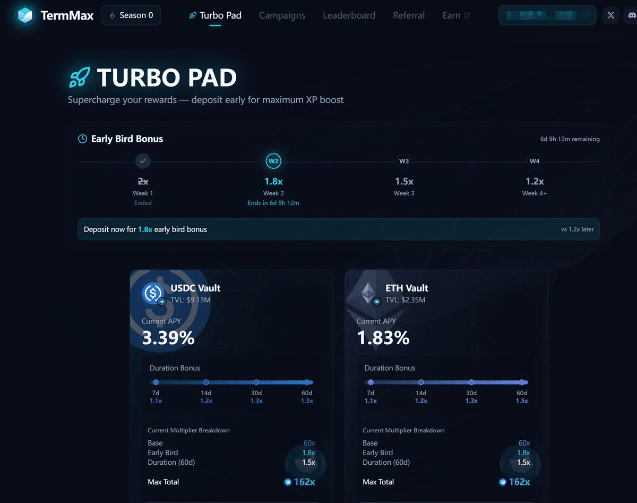Open the X (Twitter) social icon
Image resolution: width=637 pixels, height=503 pixels.
click(611, 15)
